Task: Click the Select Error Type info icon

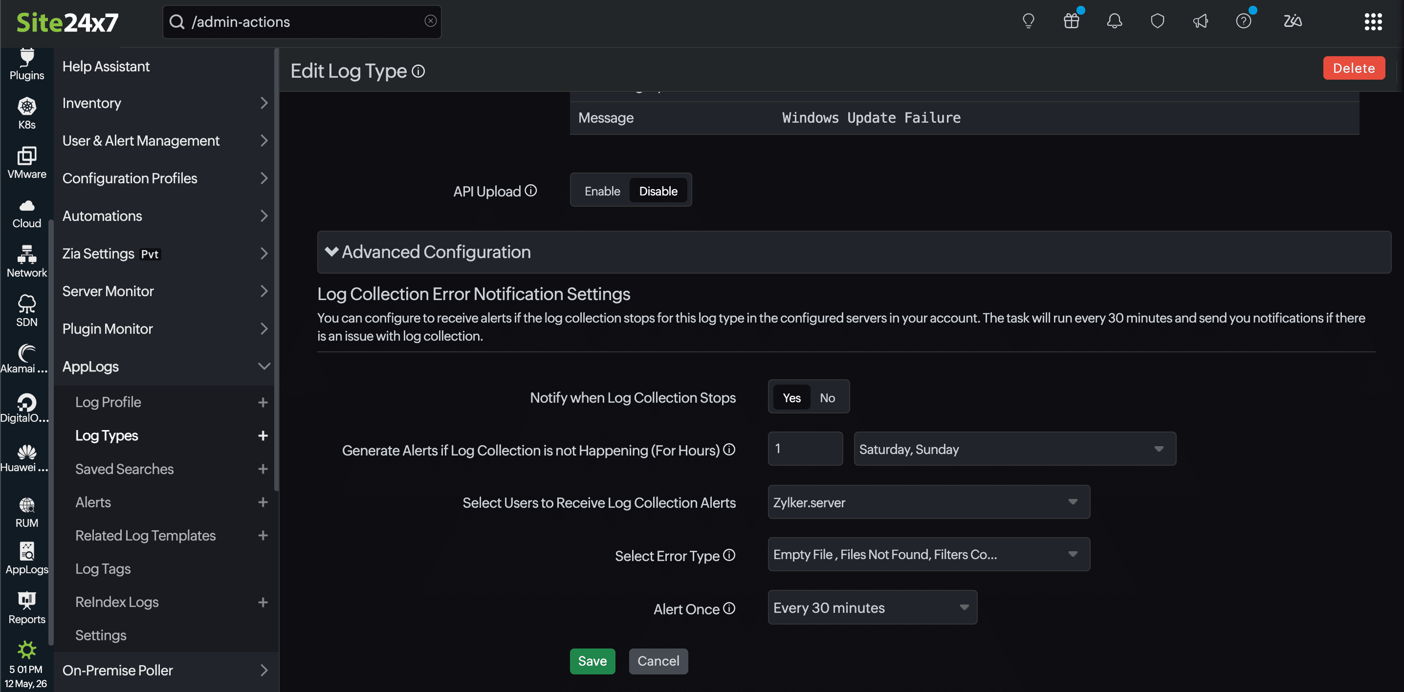Action: pos(729,555)
